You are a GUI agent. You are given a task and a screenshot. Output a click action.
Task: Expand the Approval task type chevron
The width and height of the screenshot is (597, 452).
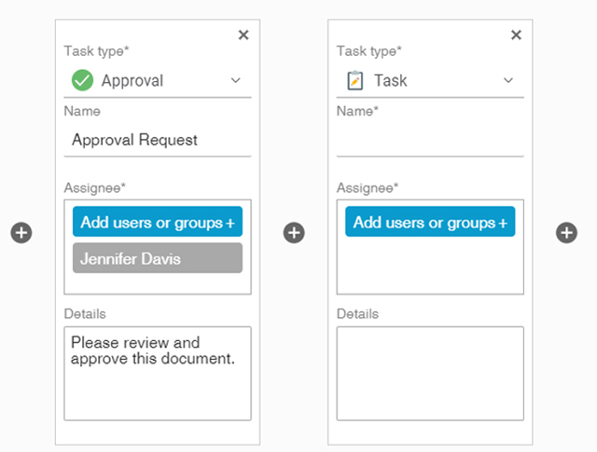236,81
